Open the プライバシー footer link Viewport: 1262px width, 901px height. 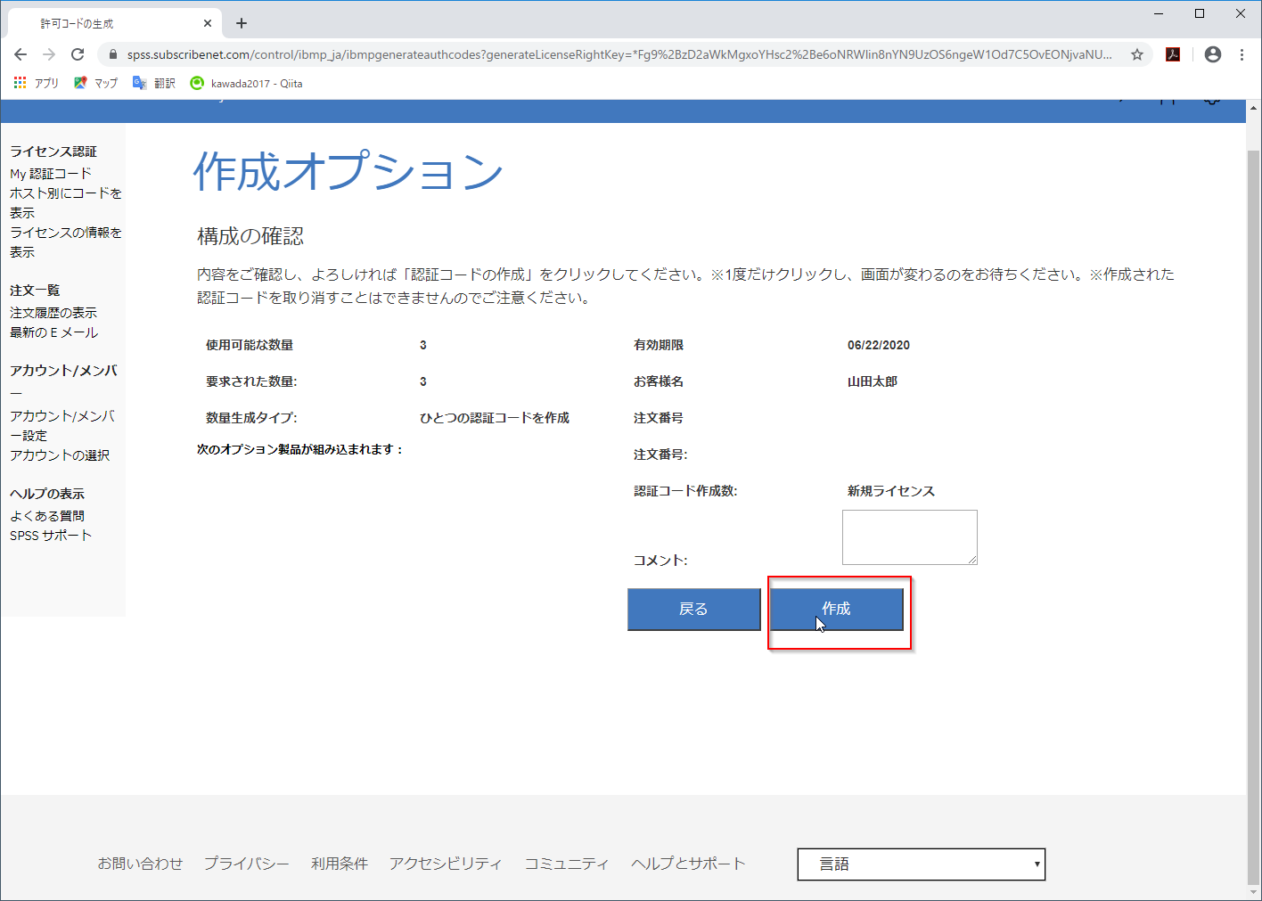tap(247, 864)
